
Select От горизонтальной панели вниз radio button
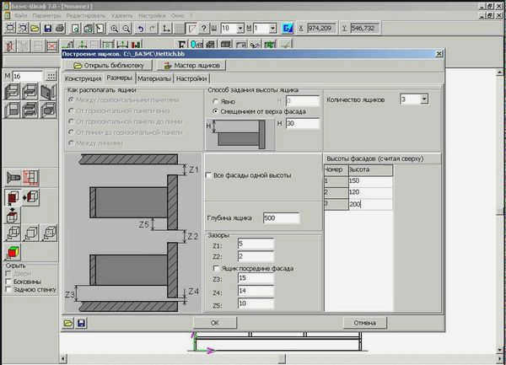click(72, 110)
